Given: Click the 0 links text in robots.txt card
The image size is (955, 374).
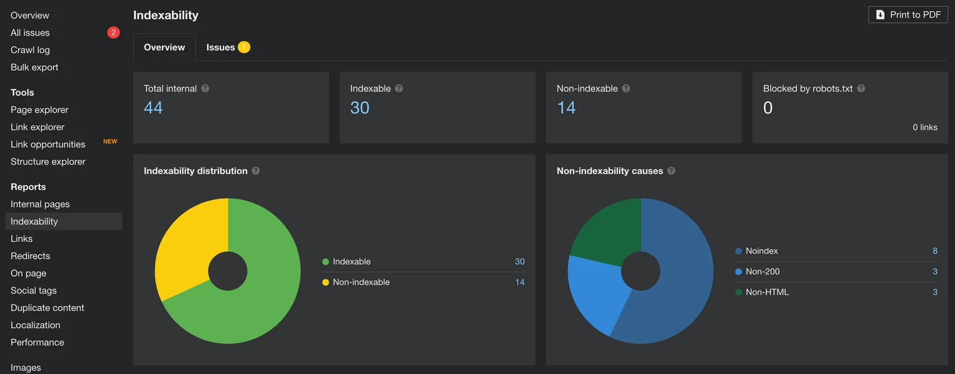Looking at the screenshot, I should click(x=925, y=127).
